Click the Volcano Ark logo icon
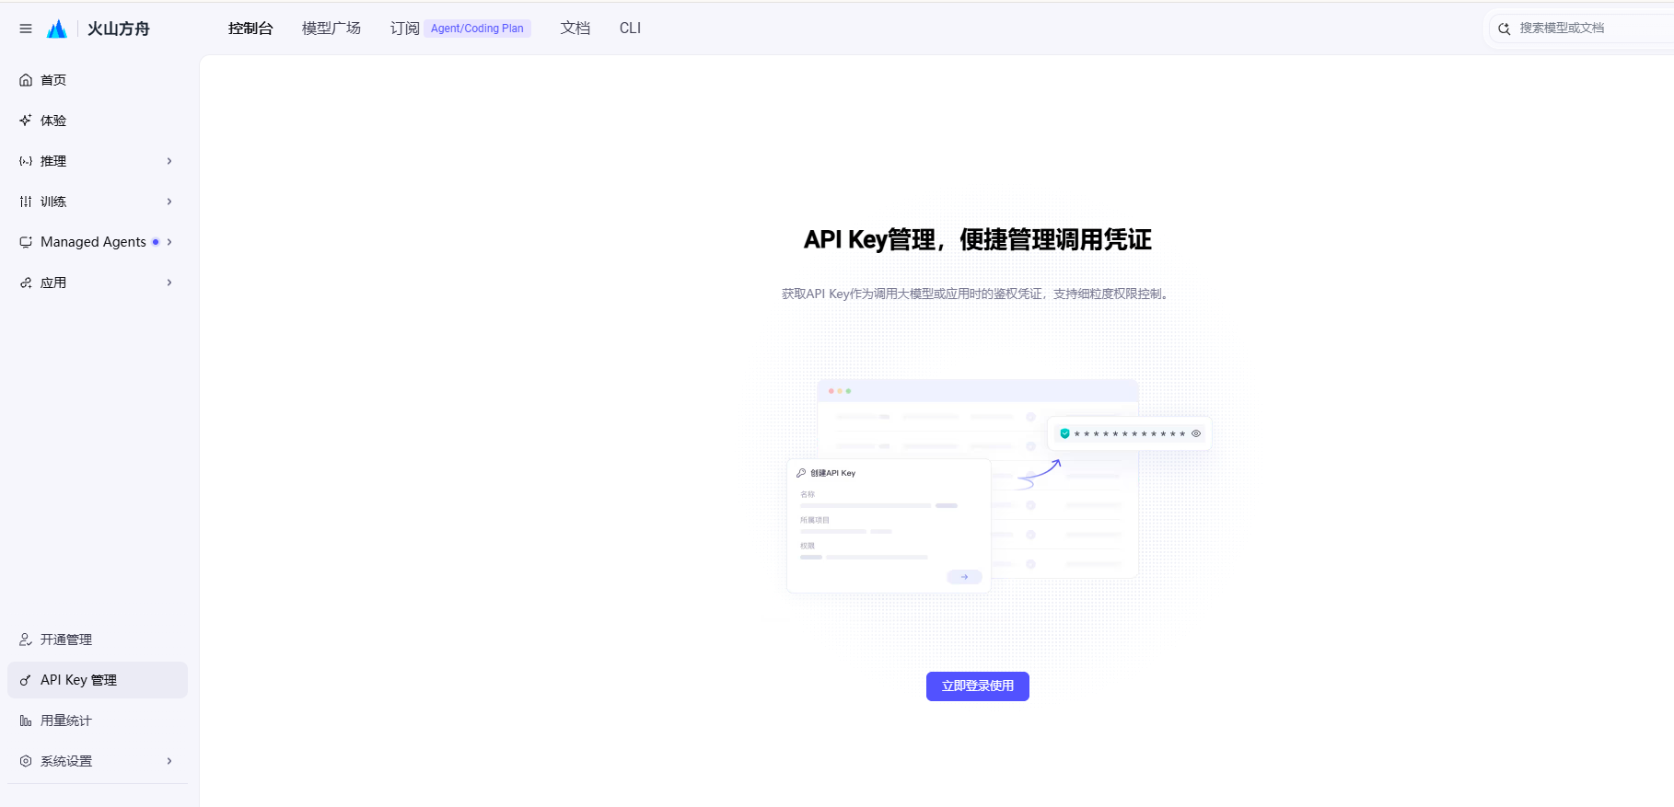The image size is (1674, 807). tap(57, 29)
